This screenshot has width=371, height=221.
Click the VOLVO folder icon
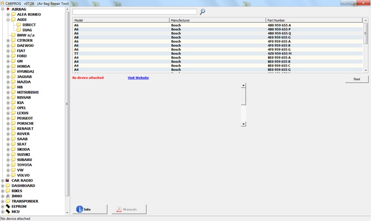pos(13,175)
